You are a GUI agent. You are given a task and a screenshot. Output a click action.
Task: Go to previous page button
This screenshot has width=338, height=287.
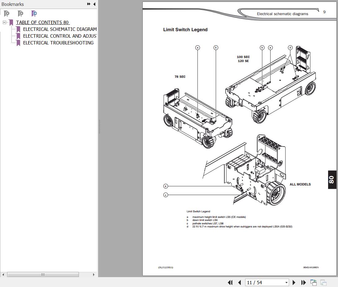coord(240,282)
